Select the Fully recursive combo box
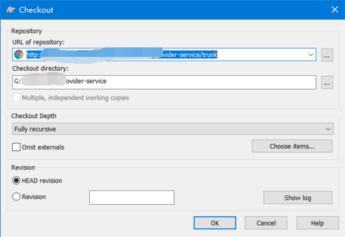The height and width of the screenshot is (237, 345). 173,129
